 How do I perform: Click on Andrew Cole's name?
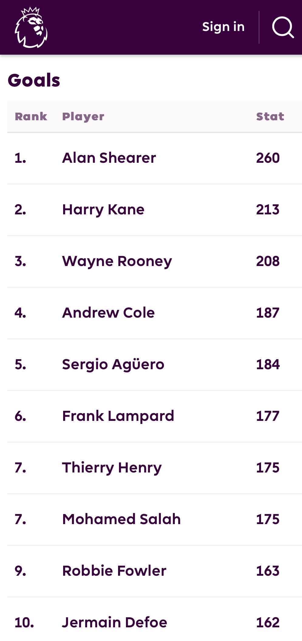pyautogui.click(x=108, y=313)
